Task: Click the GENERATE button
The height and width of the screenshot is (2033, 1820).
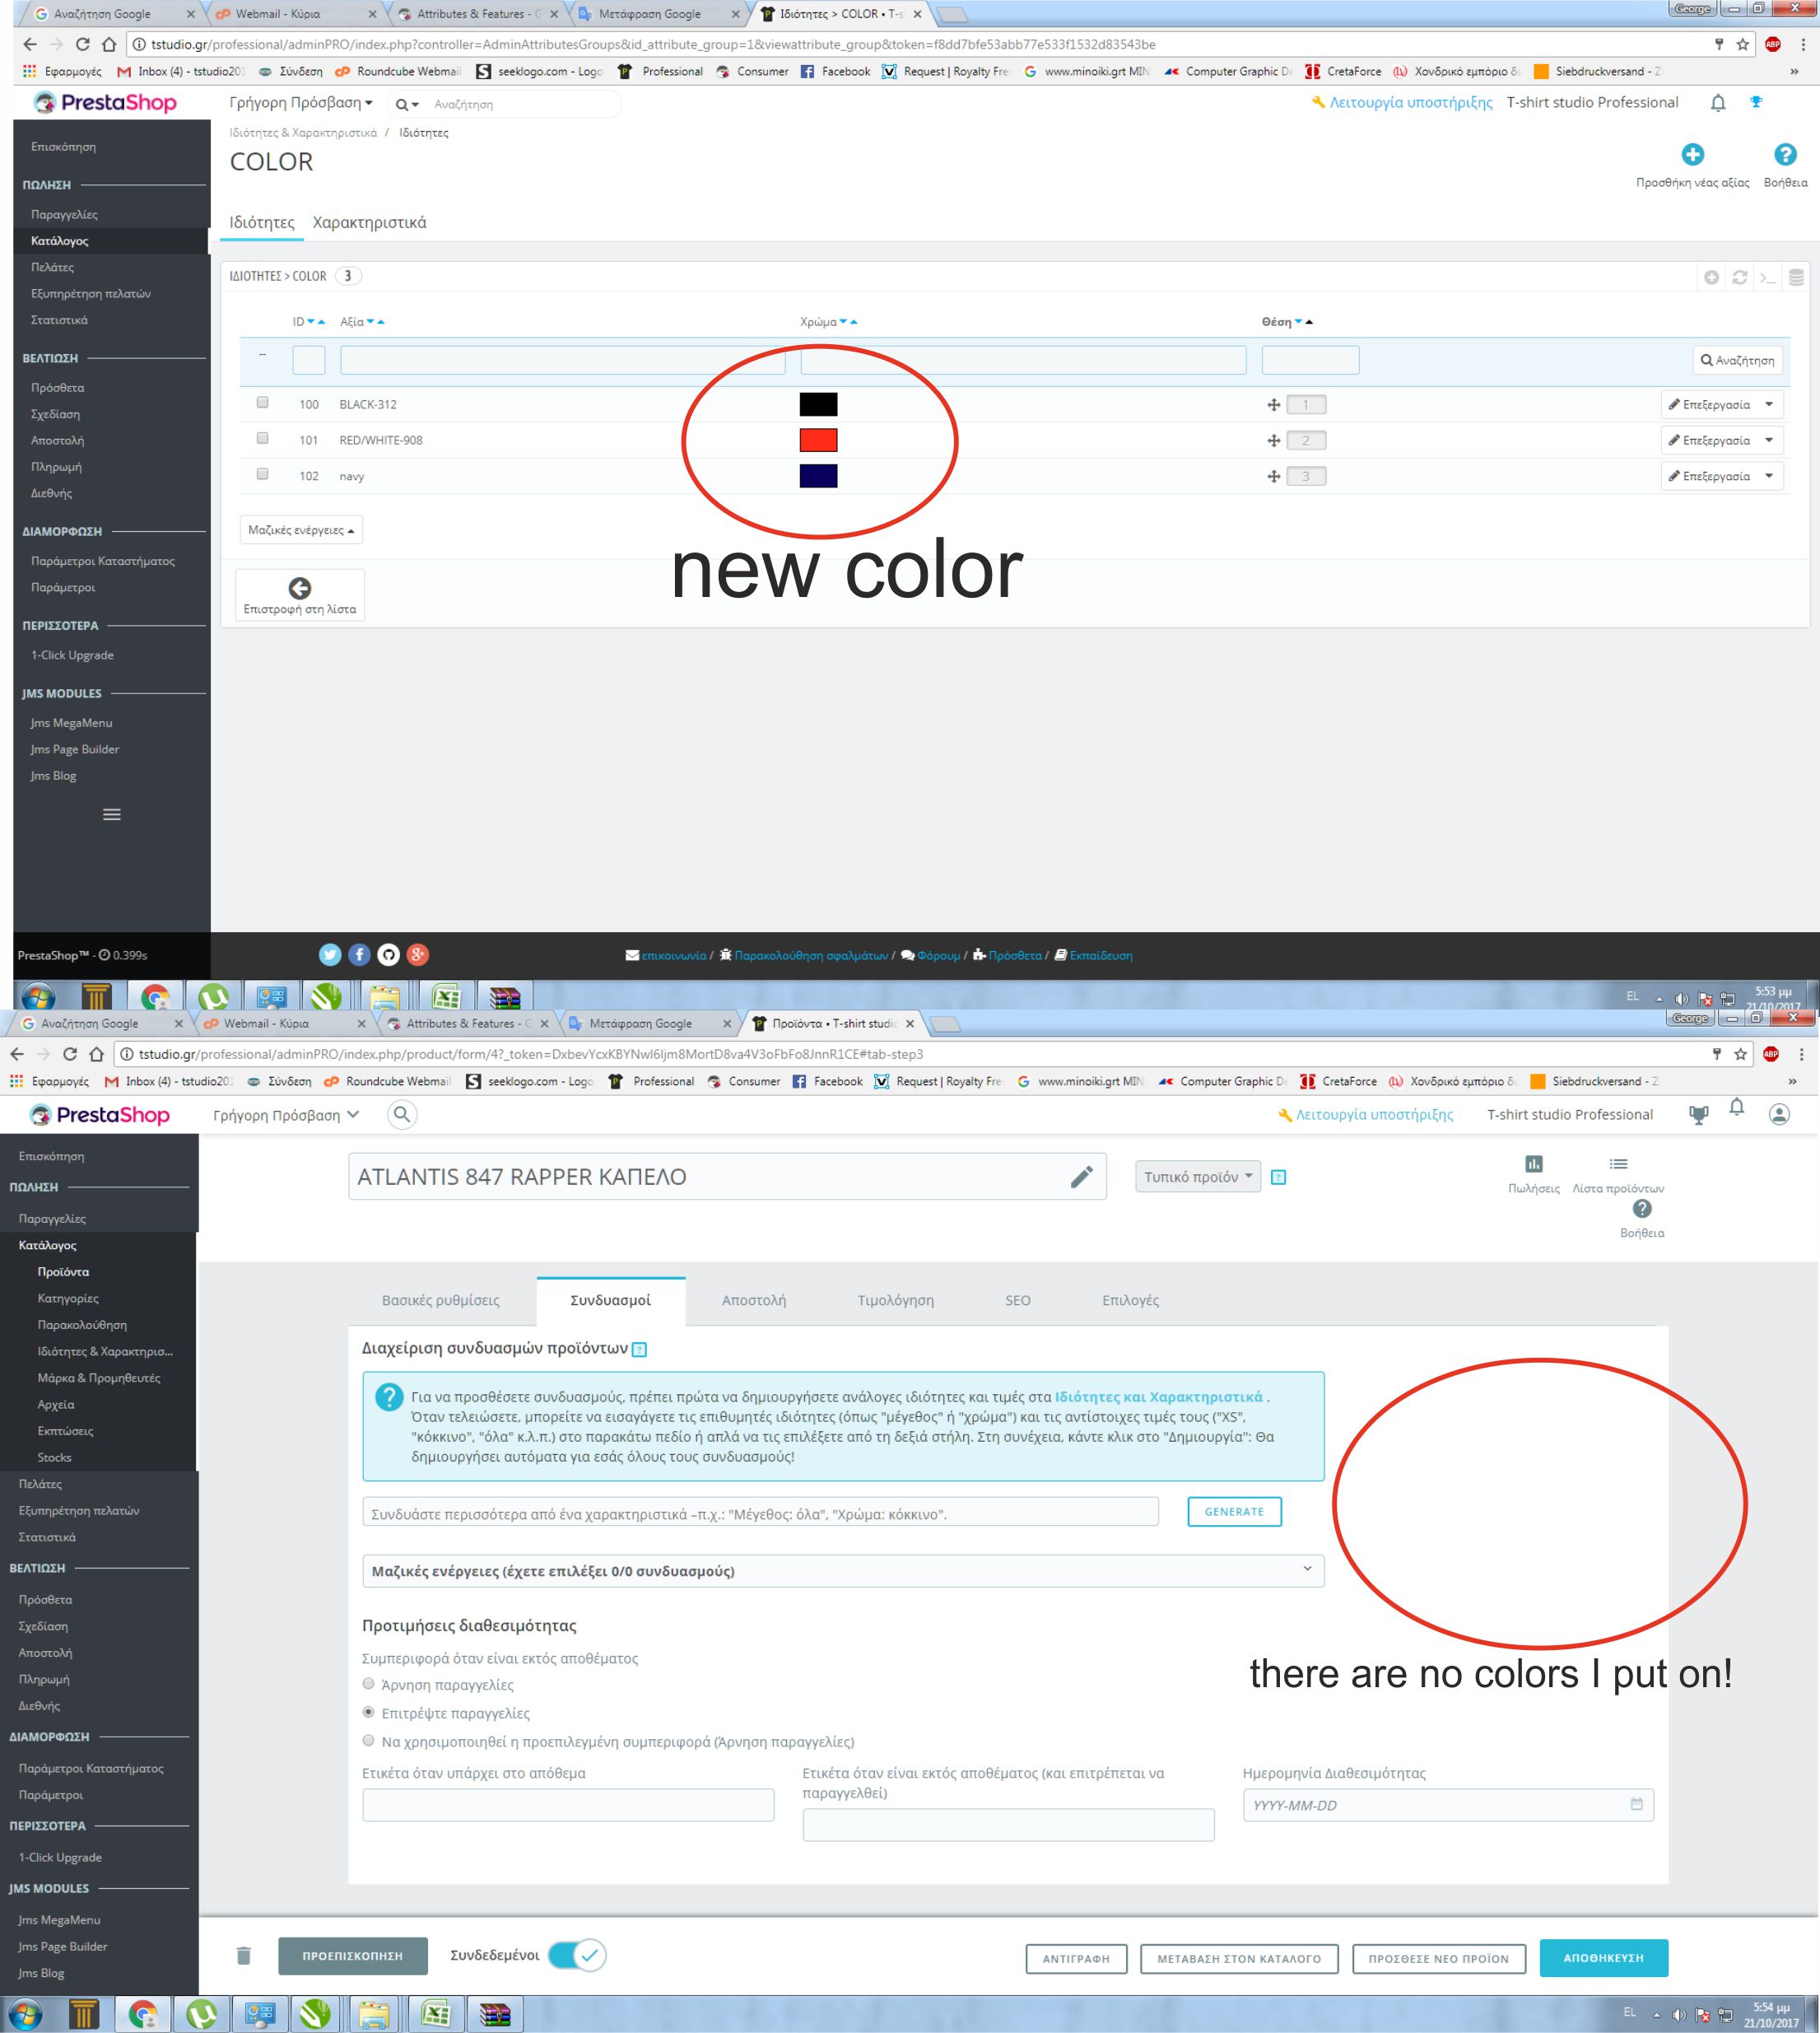Action: [x=1233, y=1512]
